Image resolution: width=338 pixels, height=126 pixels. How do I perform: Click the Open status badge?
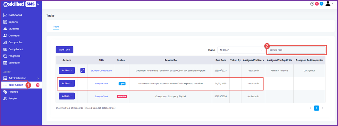pos(122,84)
